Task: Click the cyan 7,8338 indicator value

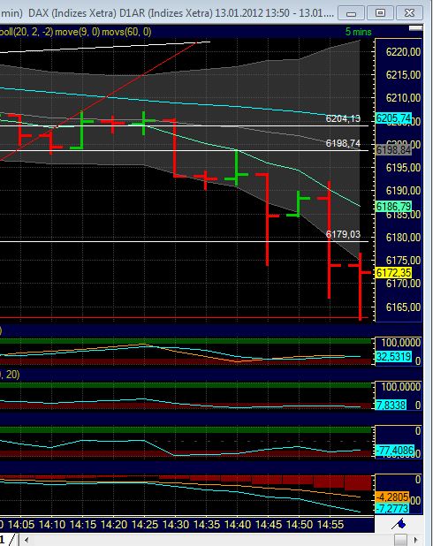Action: pos(391,406)
